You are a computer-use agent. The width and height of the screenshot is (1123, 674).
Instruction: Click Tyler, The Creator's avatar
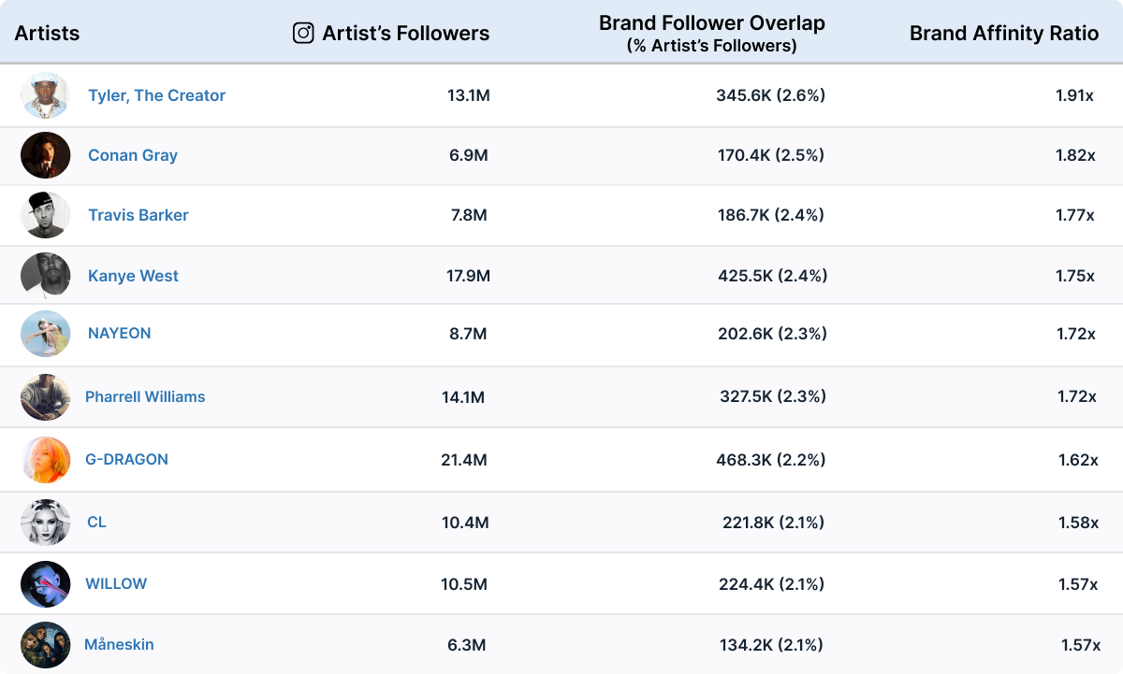coord(45,95)
